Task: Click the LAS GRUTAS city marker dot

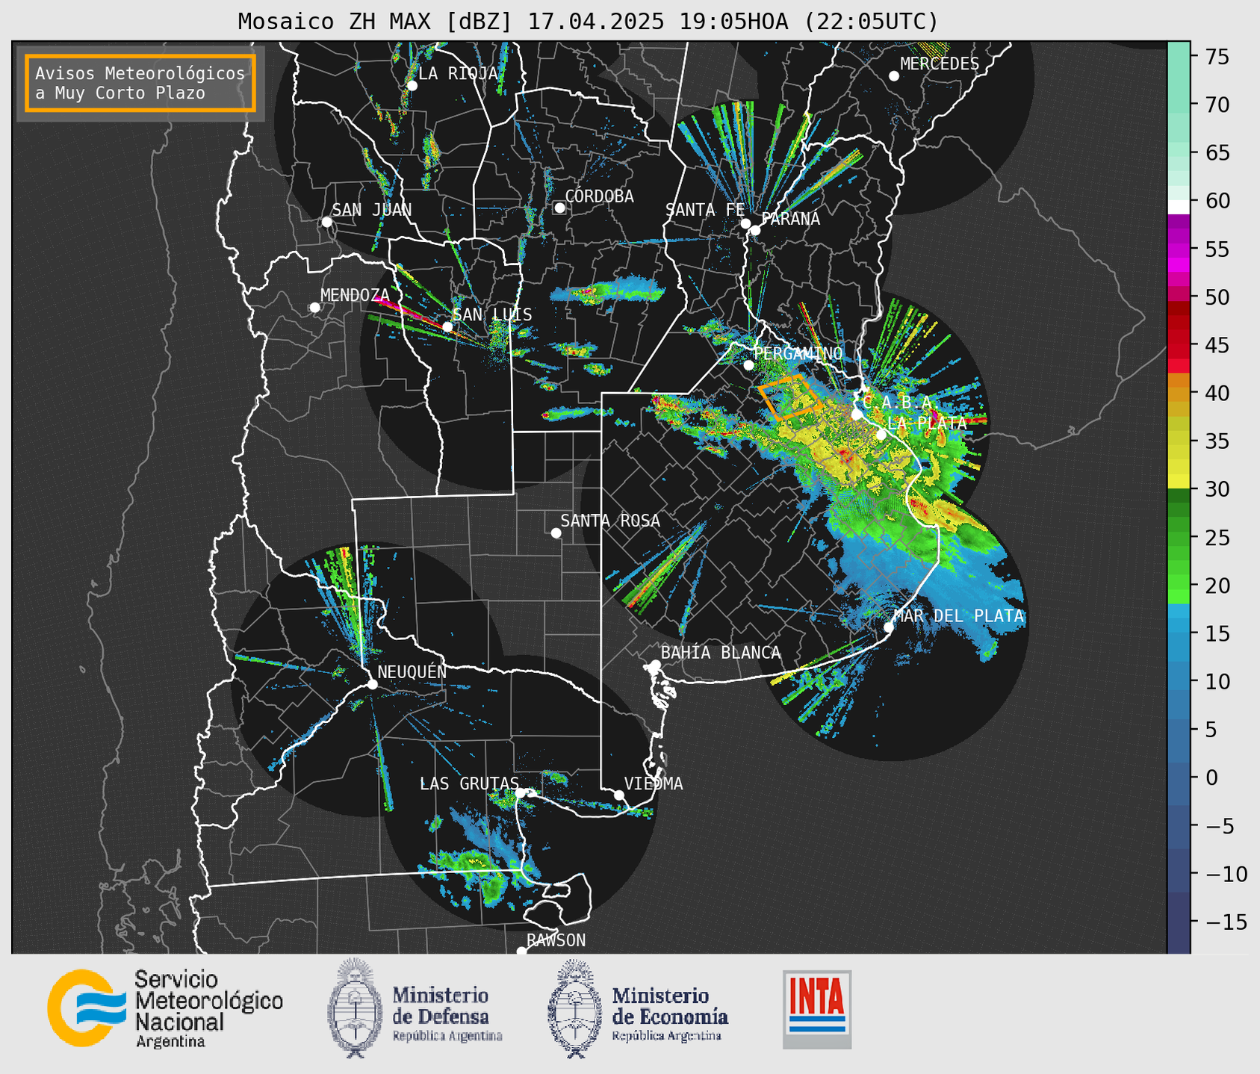Action: click(521, 793)
